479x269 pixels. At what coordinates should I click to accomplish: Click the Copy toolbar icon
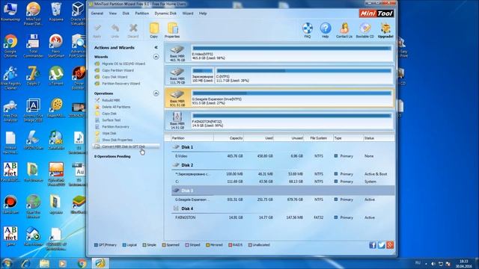(x=154, y=31)
